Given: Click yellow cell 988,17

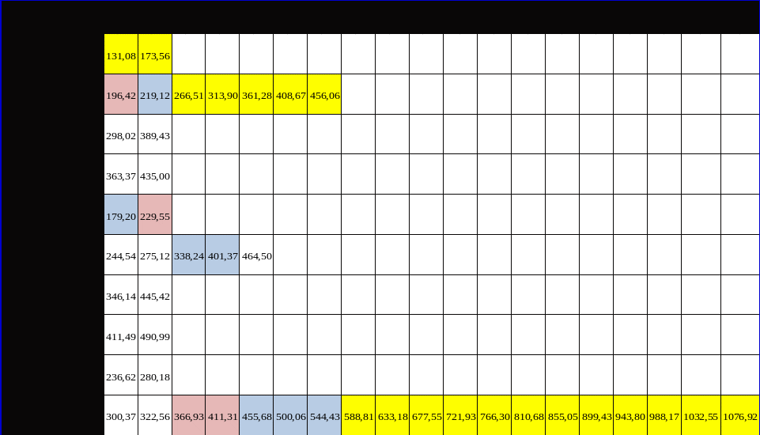Looking at the screenshot, I should click(664, 415).
